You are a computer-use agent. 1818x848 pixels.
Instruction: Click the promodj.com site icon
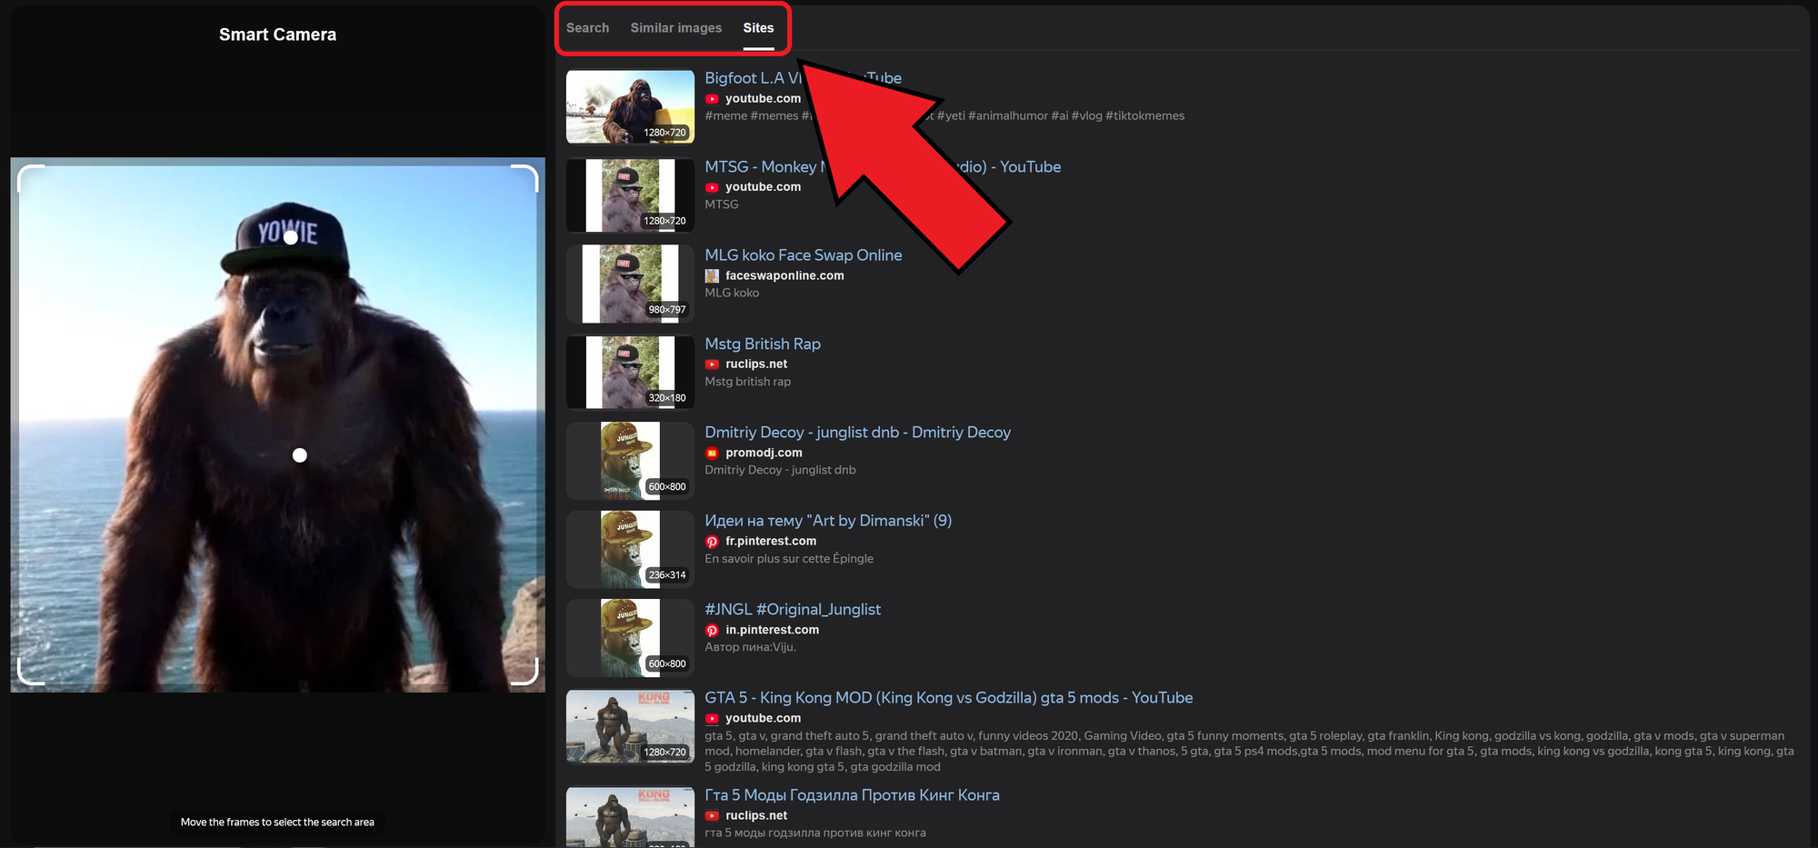pyautogui.click(x=713, y=453)
